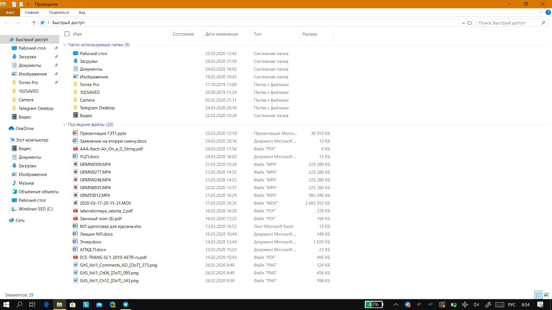Collapse the Часто используемые папки group
552x310 pixels.
point(65,45)
